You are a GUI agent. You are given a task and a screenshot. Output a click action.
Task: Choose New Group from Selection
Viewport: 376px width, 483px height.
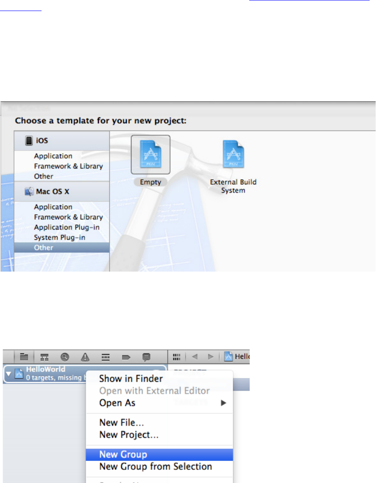(x=159, y=466)
